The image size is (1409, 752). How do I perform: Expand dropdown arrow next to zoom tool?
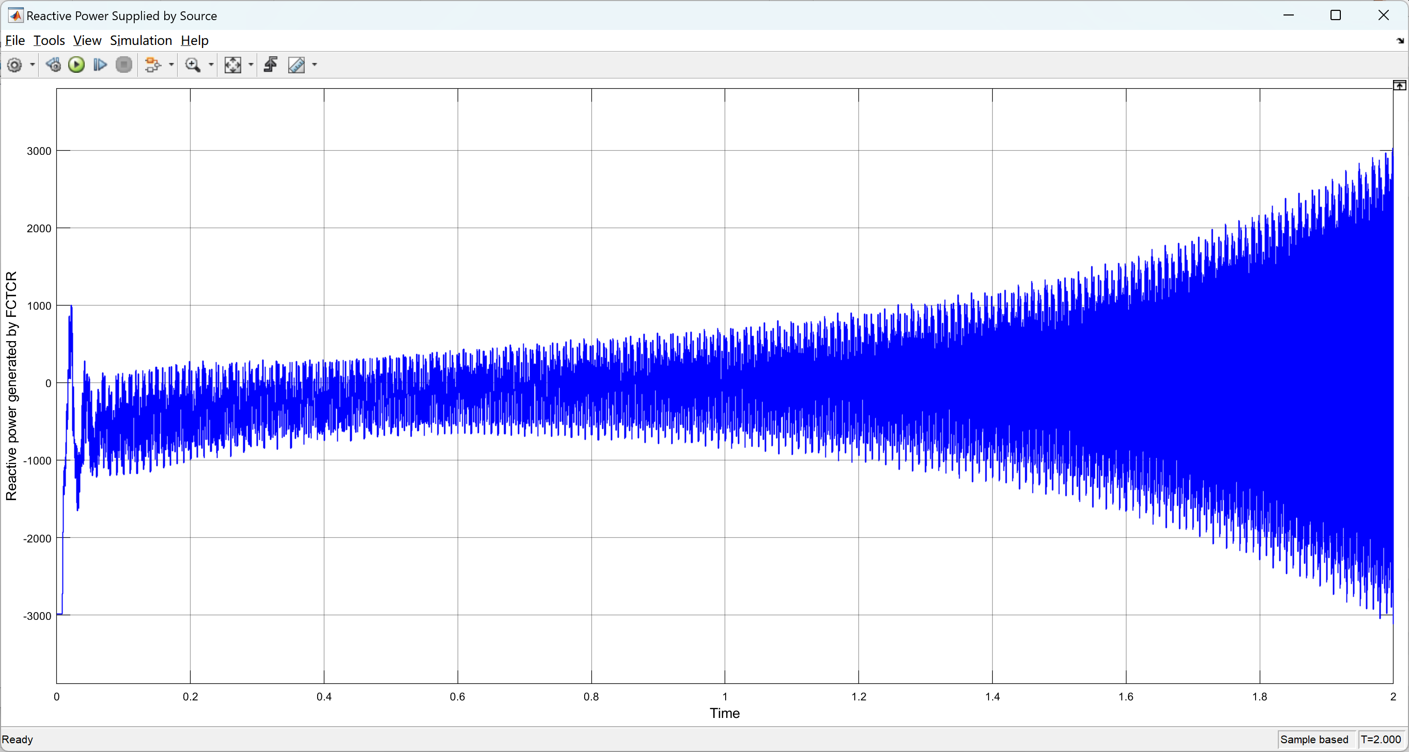[211, 65]
